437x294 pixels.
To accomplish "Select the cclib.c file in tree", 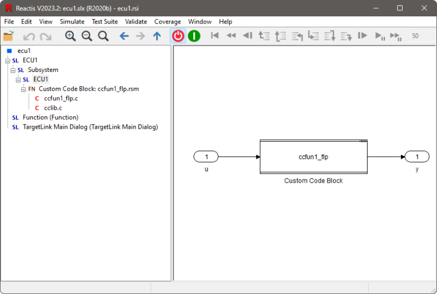I will click(x=53, y=108).
